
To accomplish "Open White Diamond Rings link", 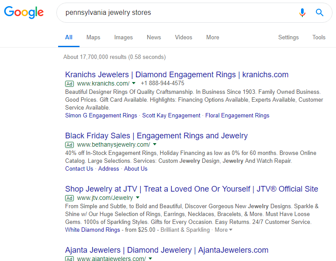I will pos(93,230).
